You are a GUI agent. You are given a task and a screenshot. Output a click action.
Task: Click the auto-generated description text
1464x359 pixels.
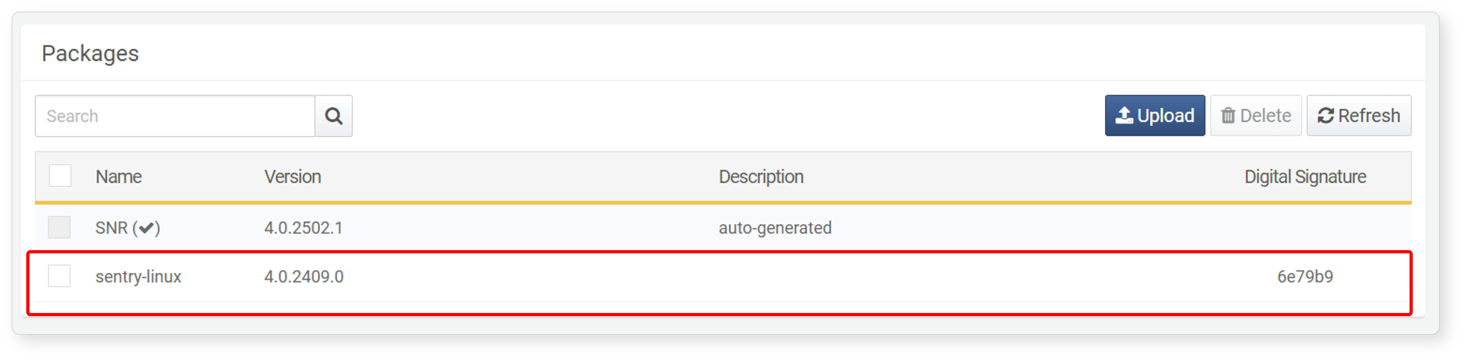(775, 228)
